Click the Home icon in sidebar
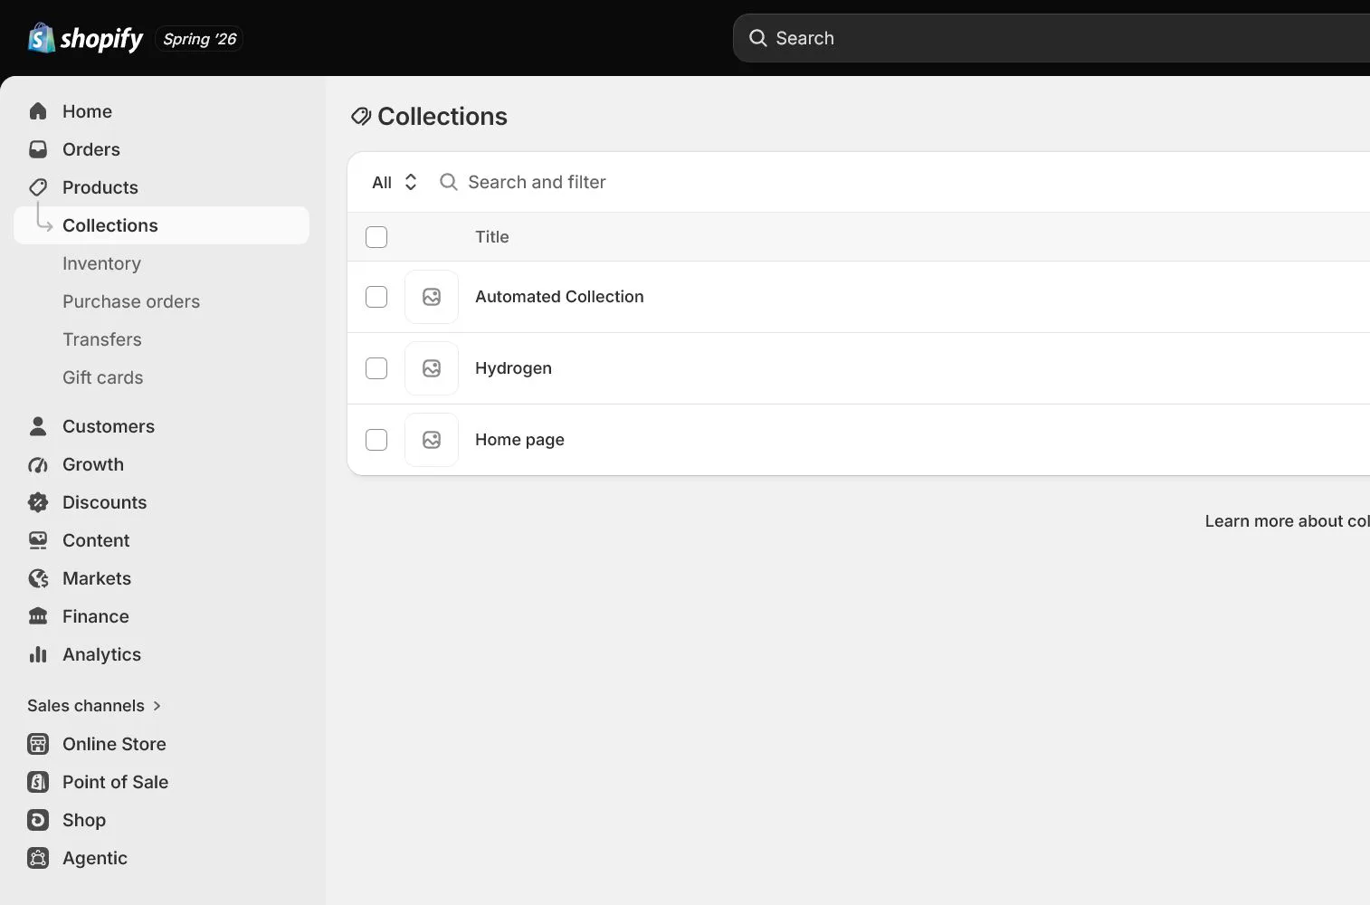The image size is (1370, 905). (38, 111)
